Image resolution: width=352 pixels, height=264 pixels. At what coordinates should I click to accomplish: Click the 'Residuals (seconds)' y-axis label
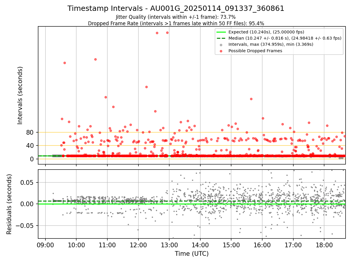[9, 204]
